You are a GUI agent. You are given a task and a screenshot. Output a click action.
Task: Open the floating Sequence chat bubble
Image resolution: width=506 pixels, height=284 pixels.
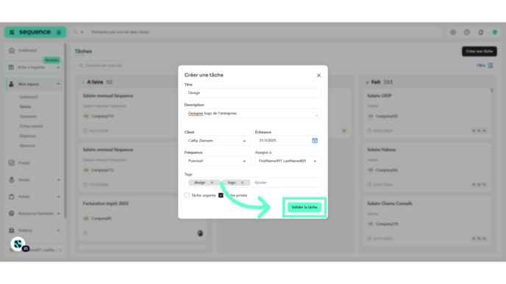coord(18,244)
